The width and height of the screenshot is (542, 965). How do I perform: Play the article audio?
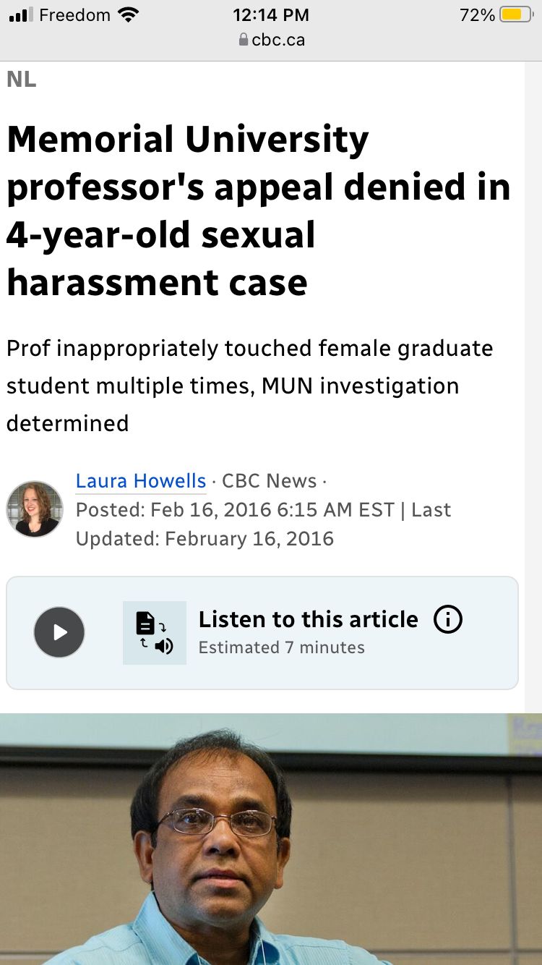[59, 633]
